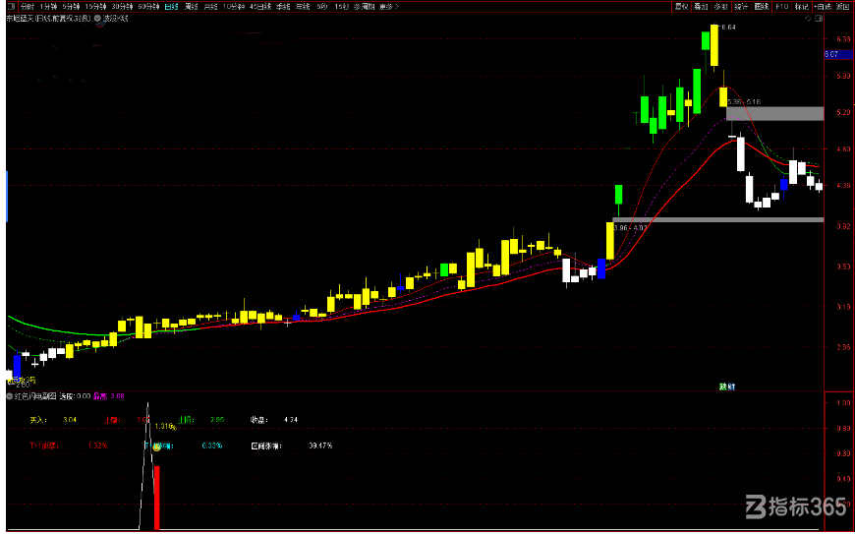
Task: Open F10 company info
Action: pos(781,7)
